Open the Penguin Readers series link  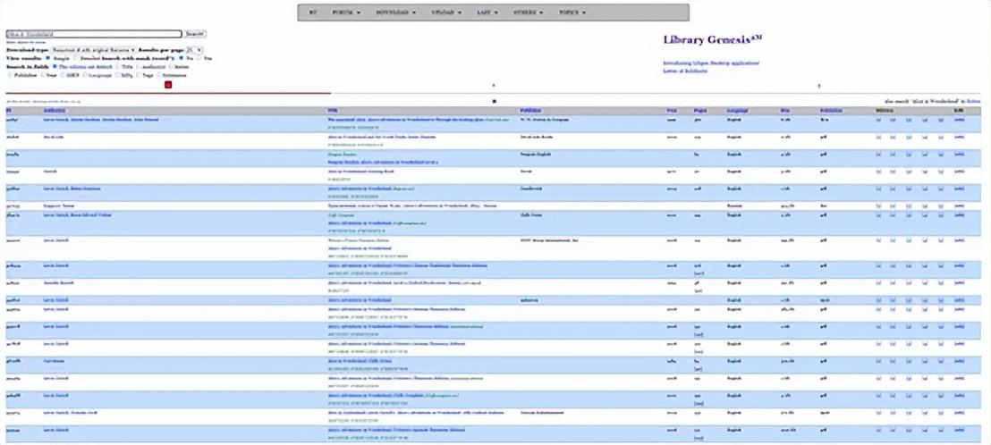click(x=343, y=154)
